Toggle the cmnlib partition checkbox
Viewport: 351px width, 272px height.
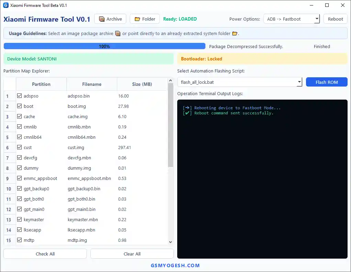point(20,126)
